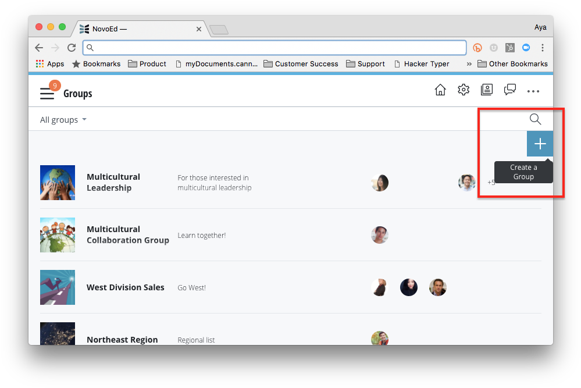Show hidden bookmarks with the double chevron

coord(469,64)
